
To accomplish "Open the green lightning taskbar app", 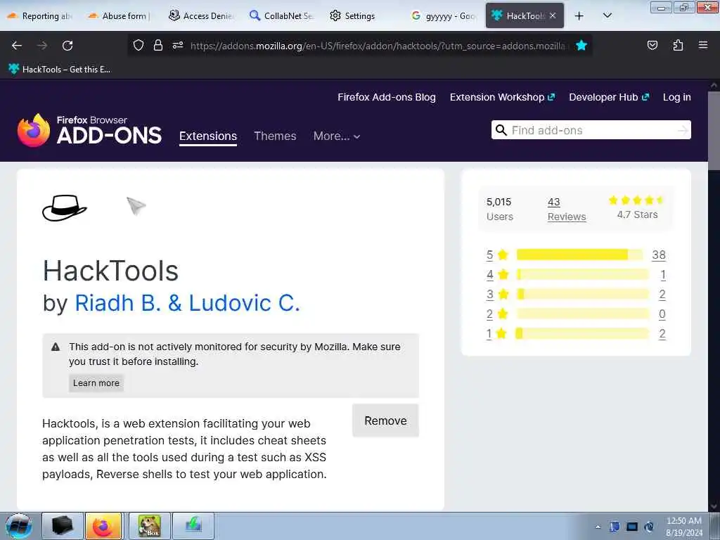I will point(193,526).
